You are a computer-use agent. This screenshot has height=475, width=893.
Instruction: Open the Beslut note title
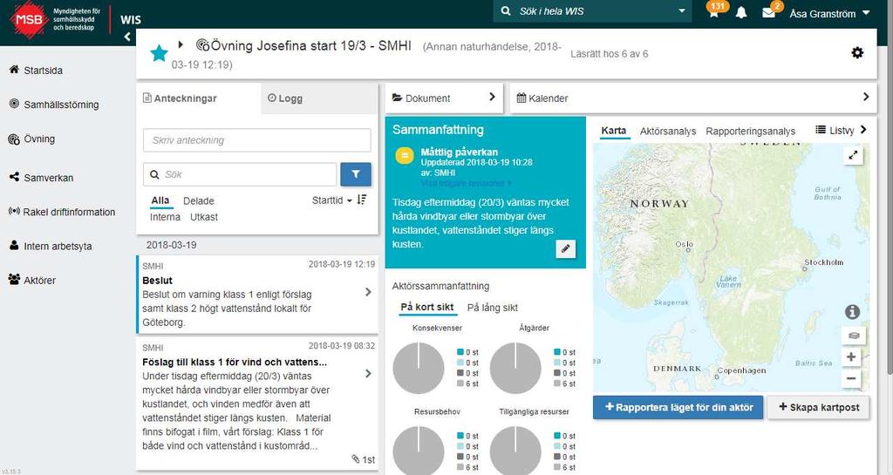157,281
